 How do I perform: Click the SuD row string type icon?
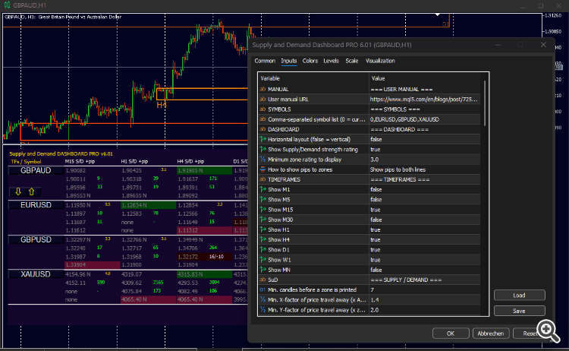point(262,280)
